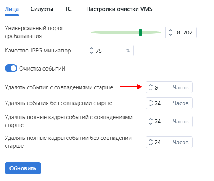This screenshot has height=181, width=214.
Task: Open the ТС tab
Action: pyautogui.click(x=68, y=9)
